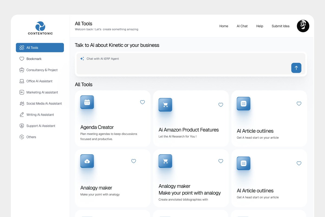The image size is (325, 217).
Task: Click the 'All Tools' heading above cards
Action: pos(84,85)
